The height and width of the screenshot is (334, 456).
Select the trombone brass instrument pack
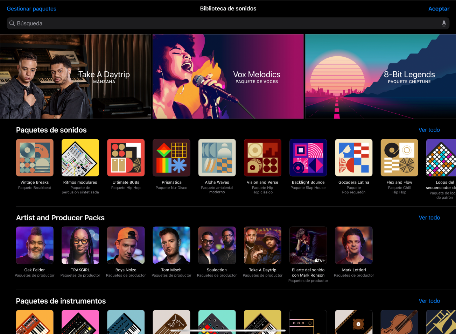coord(442,322)
